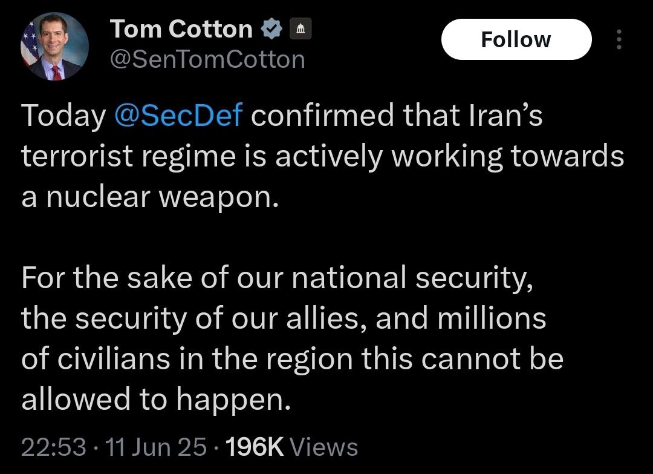
Task: Click the word Today starting the tweet
Action: [x=63, y=116]
